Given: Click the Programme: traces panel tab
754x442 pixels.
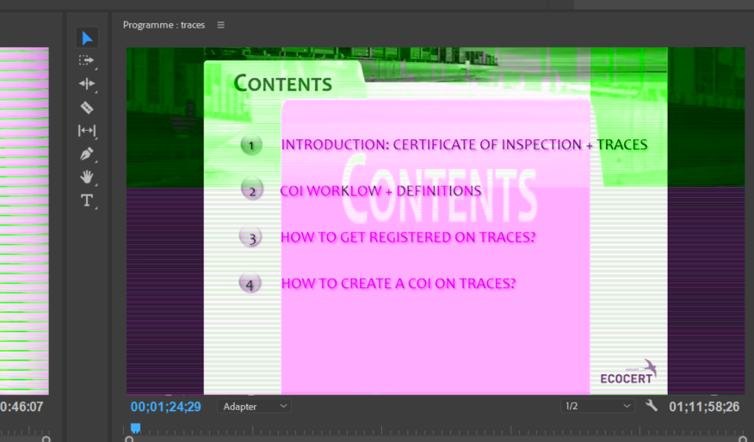Looking at the screenshot, I should 164,25.
